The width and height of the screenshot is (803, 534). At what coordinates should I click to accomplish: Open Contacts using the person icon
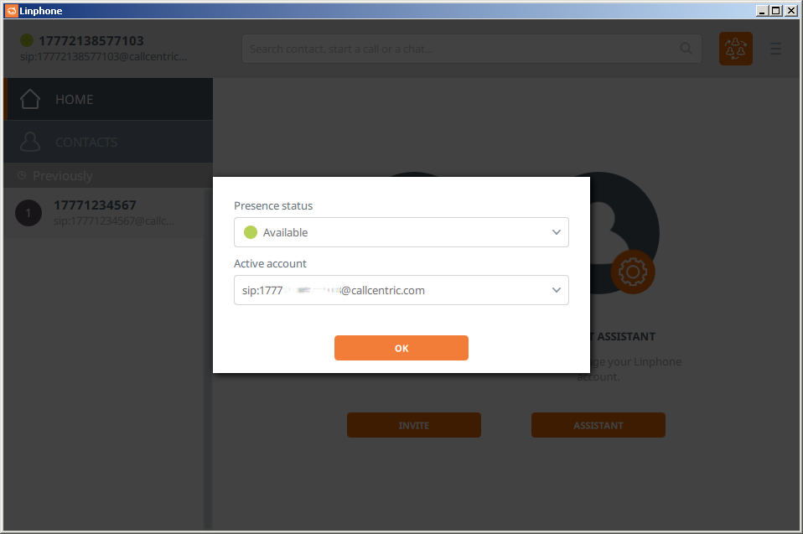[x=29, y=140]
